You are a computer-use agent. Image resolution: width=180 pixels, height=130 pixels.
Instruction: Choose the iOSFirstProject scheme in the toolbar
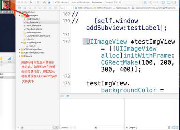click(x=44, y=2)
